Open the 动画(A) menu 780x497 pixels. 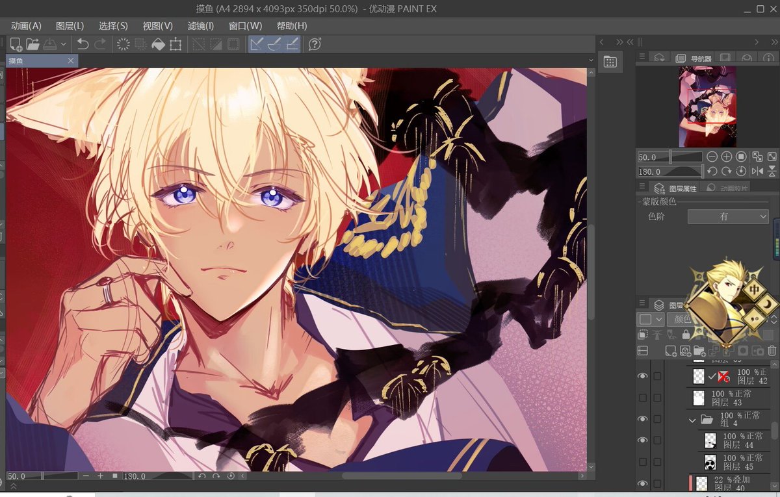(x=26, y=26)
